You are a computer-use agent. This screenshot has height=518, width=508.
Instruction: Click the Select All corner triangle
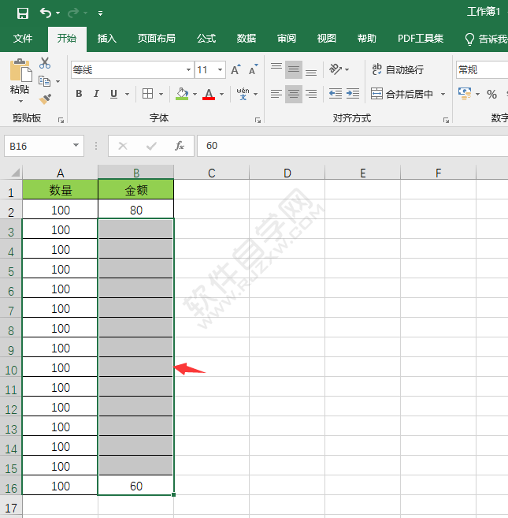coord(15,173)
